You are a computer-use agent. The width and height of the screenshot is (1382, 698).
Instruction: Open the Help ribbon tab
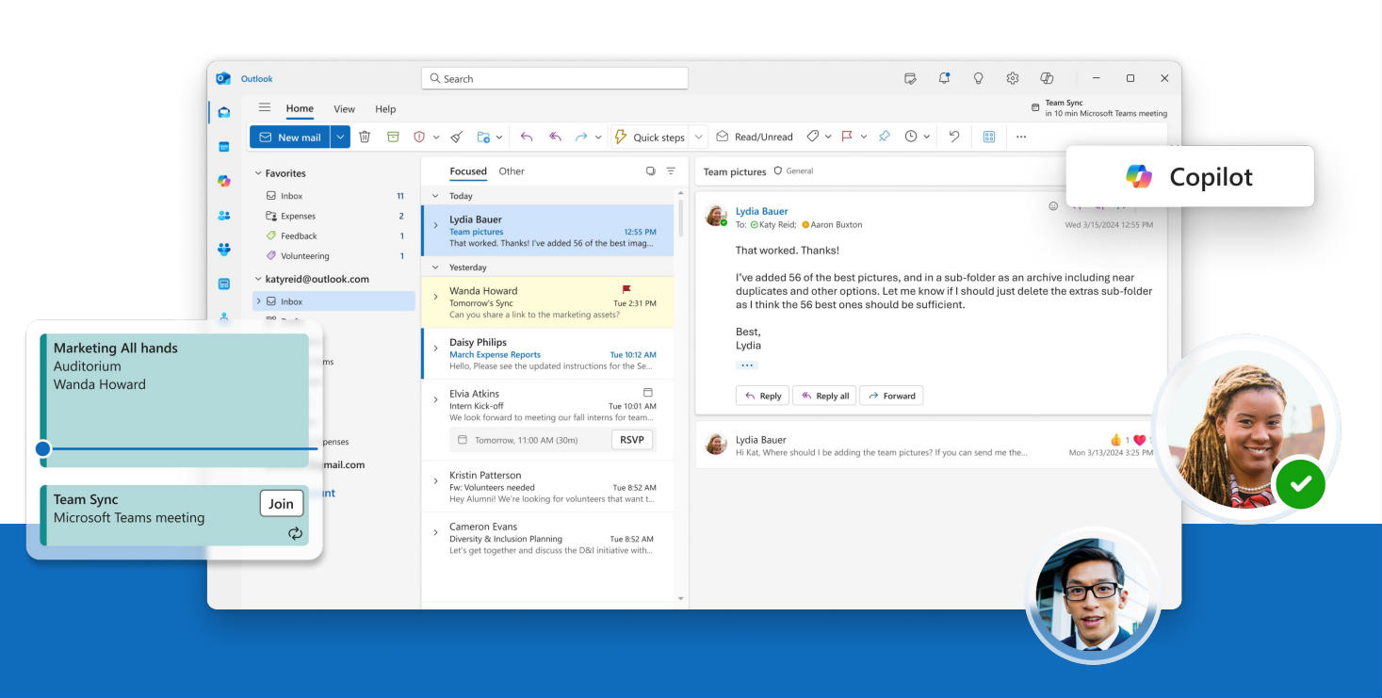pyautogui.click(x=385, y=109)
